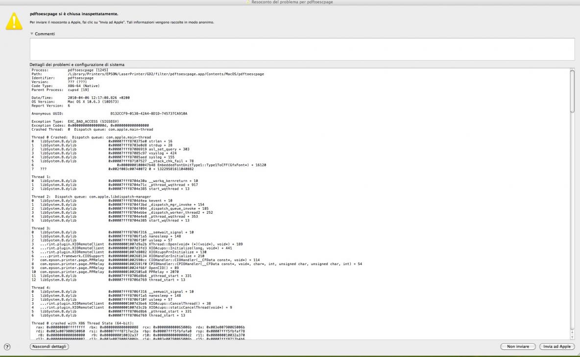This screenshot has width=580, height=357.
Task: Click the 'Thread 4:' header line
Action: (x=41, y=288)
